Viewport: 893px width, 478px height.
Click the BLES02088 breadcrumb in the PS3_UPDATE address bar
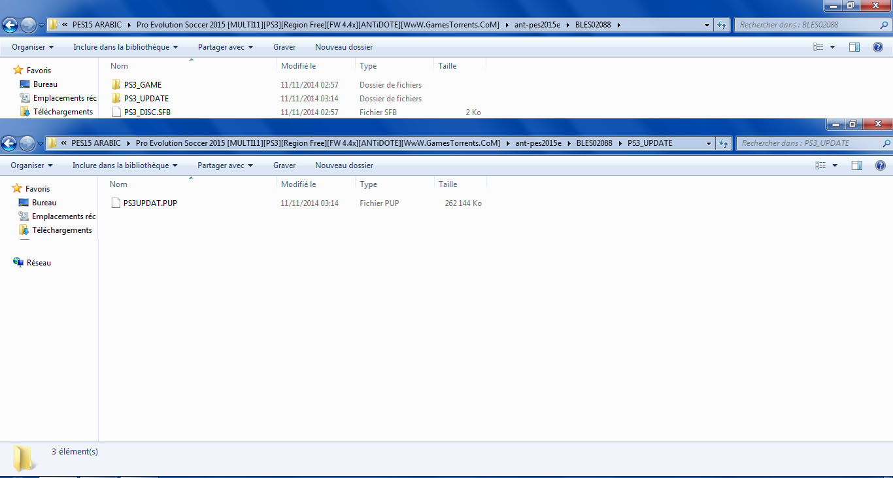[x=594, y=143]
